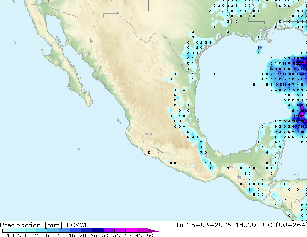This screenshot has width=307, height=237.
Task: Click the forecast offset '(00+264)'
Action: 292,225
